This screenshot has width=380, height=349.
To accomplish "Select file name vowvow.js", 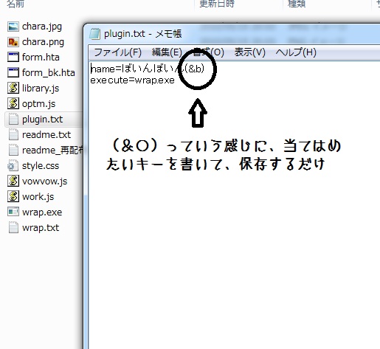I will pyautogui.click(x=44, y=182).
